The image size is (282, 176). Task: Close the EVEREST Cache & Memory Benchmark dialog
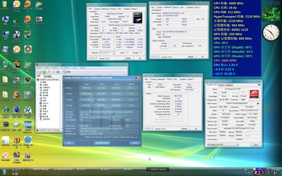click(x=139, y=77)
